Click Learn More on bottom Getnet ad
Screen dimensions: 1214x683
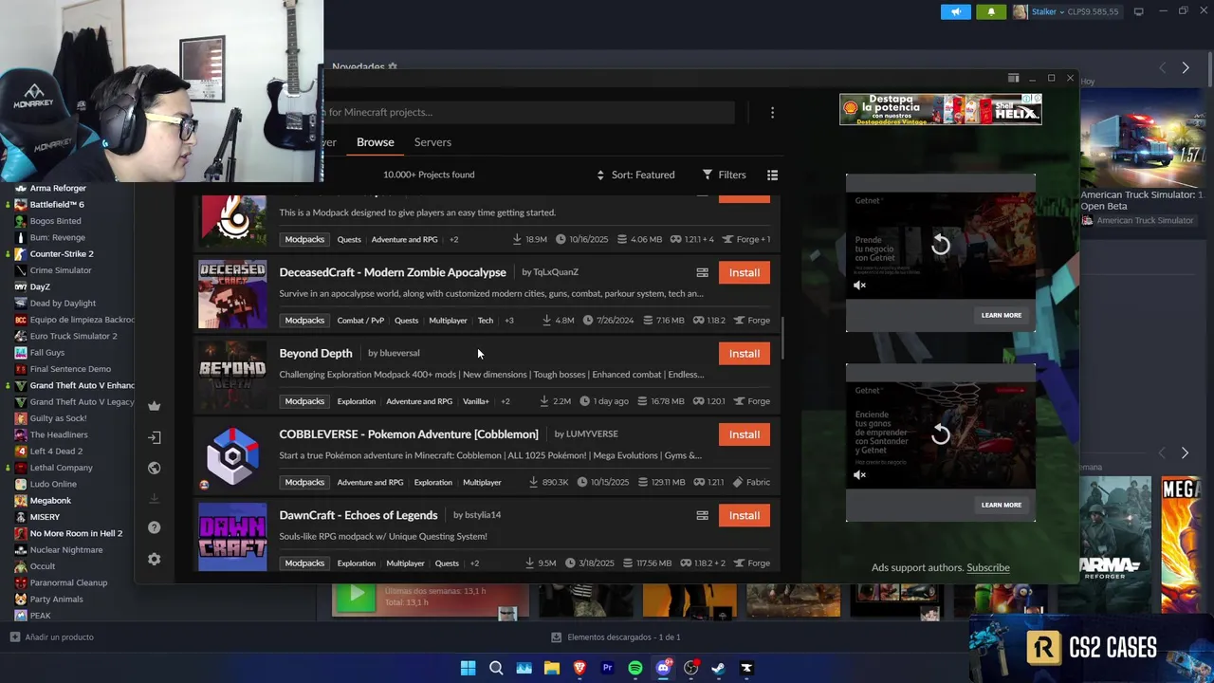(1002, 505)
